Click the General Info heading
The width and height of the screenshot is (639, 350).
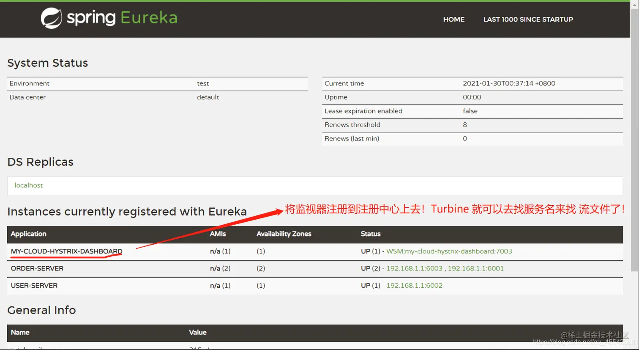(x=41, y=310)
